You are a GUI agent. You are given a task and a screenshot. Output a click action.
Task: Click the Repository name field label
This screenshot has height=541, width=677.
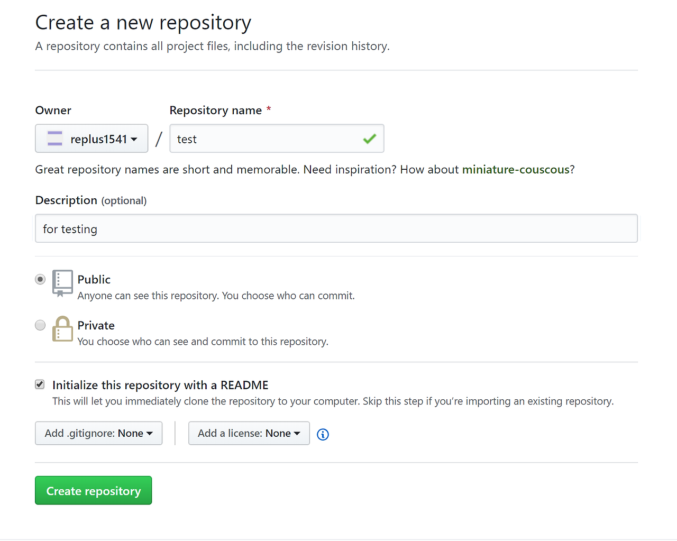pos(216,111)
